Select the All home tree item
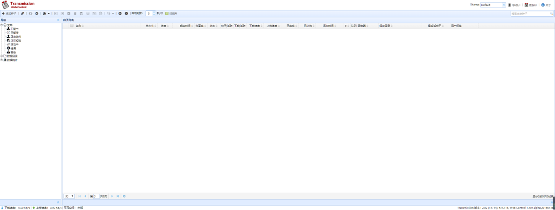 pos(8,25)
